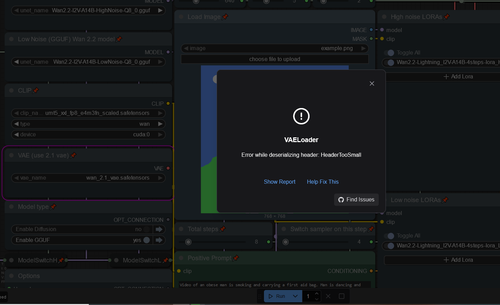Add Lora in High noise LORAs
Viewport: 500px width, 305px height.
(x=458, y=77)
